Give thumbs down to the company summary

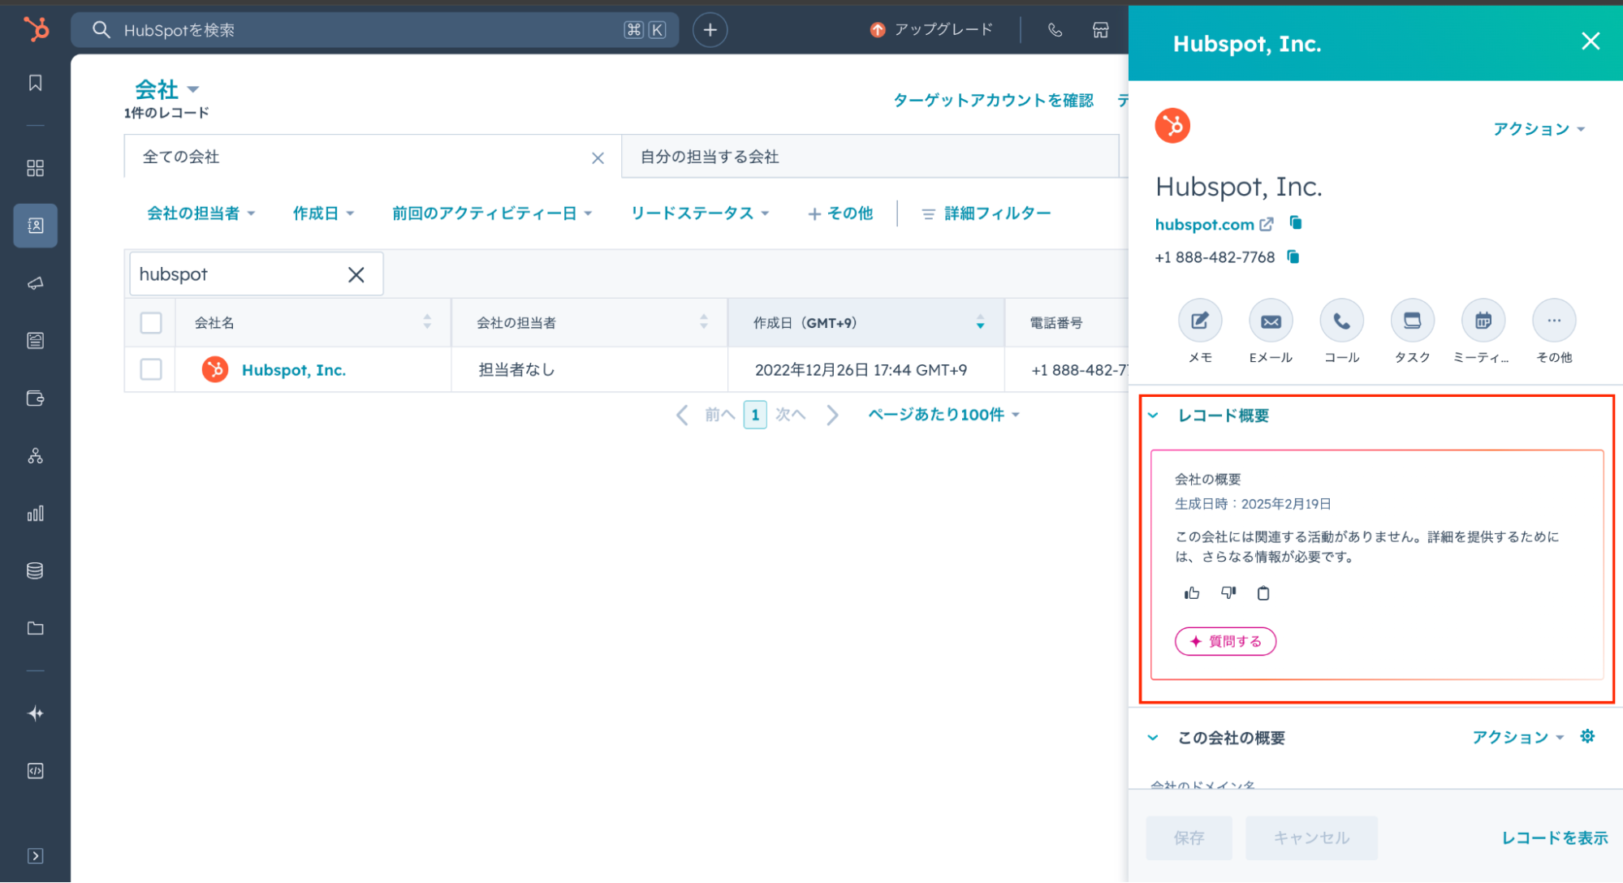1228,593
